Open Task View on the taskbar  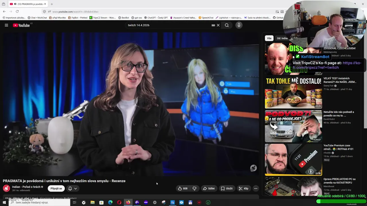[x=74, y=203]
